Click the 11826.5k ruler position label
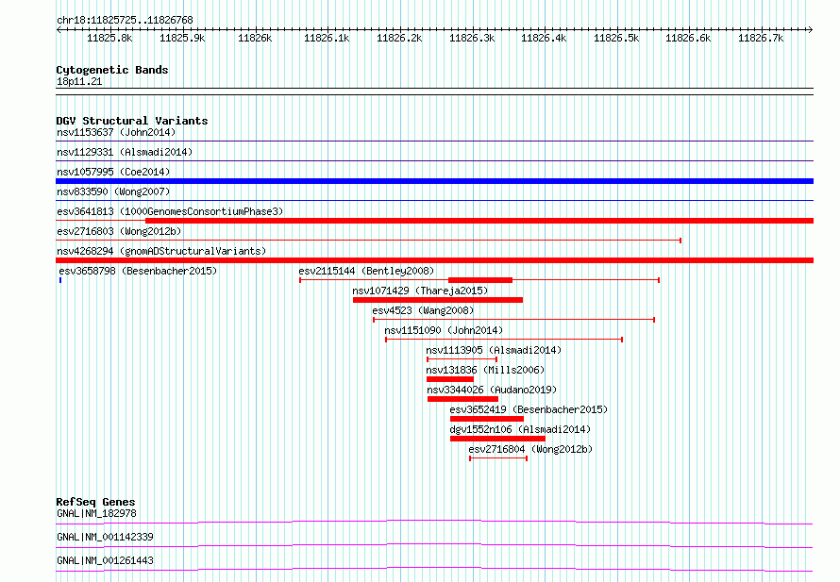 (616, 38)
